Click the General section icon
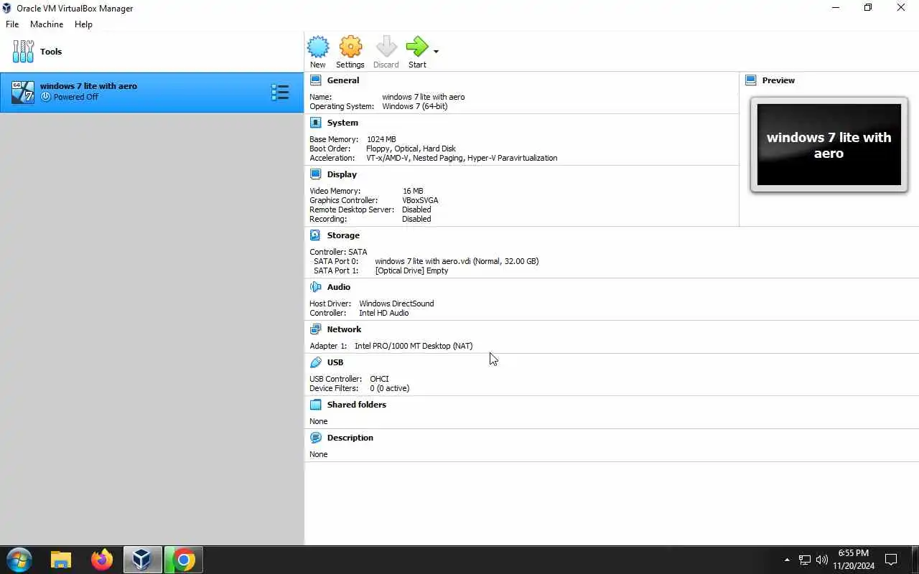Viewport: 919px width, 574px height. point(315,80)
